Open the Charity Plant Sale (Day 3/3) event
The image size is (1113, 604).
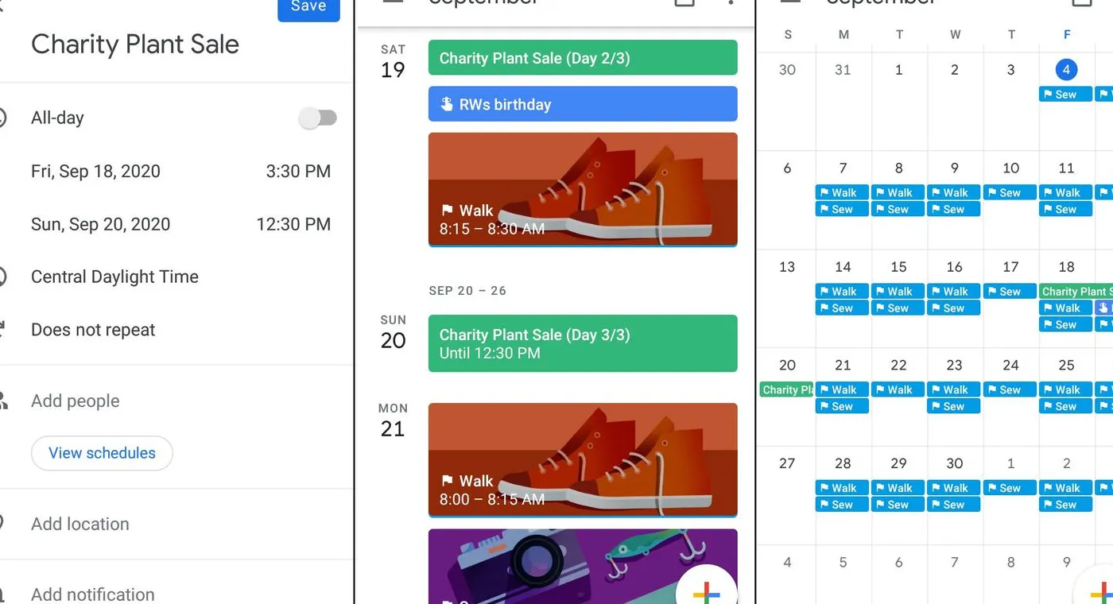click(x=583, y=343)
